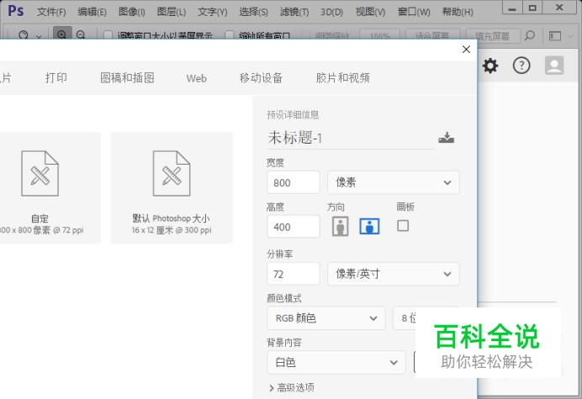Open the 像素 width unit dropdown

point(394,182)
